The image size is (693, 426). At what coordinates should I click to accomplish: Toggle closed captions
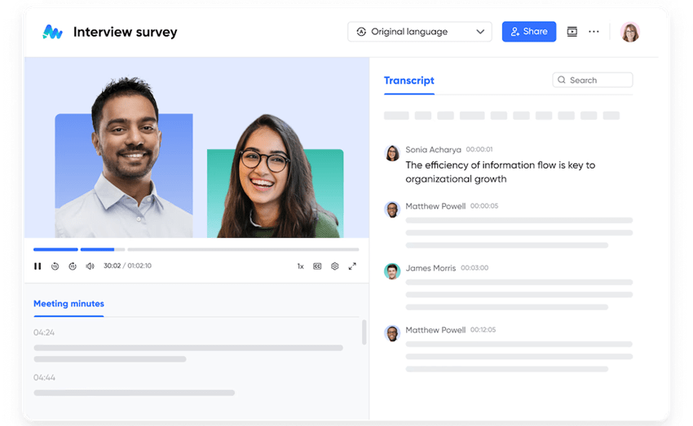(x=317, y=266)
